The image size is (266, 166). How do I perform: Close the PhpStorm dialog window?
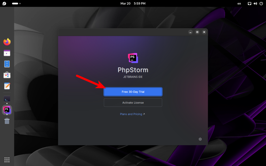204,32
